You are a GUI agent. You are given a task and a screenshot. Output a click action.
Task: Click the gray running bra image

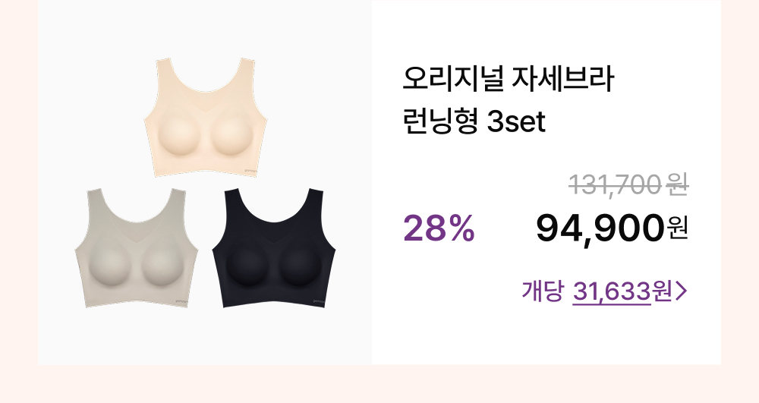click(137, 247)
